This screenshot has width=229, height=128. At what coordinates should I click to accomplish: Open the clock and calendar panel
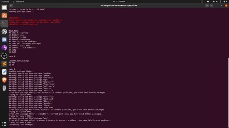coord(119,1)
